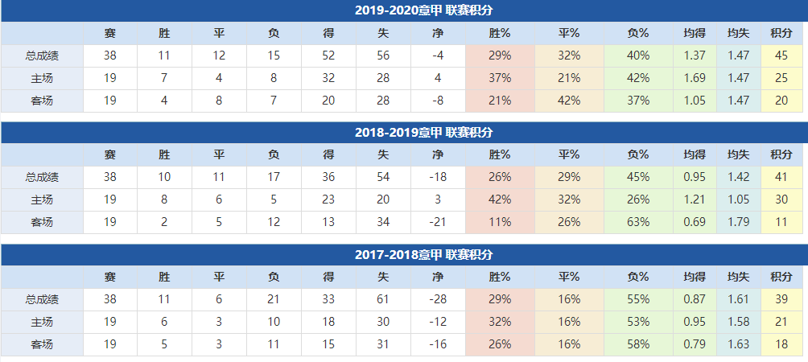Click 积分 column header in the 2018-2019 table
Image resolution: width=808 pixels, height=362 pixels.
[x=781, y=155]
